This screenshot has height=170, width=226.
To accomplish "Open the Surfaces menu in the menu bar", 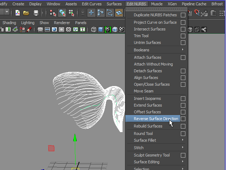I will 114,4.
